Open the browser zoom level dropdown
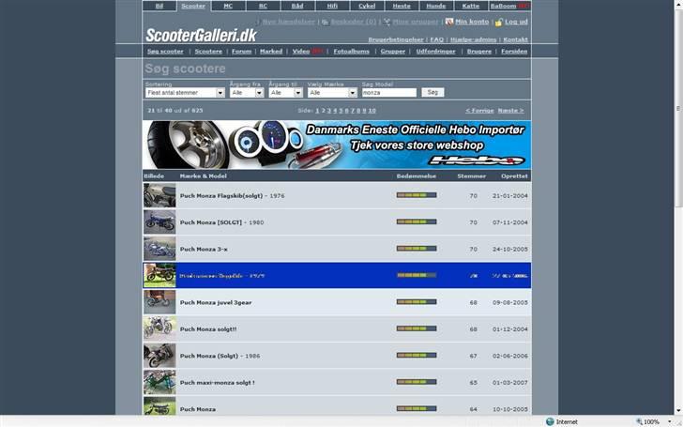 (x=667, y=421)
